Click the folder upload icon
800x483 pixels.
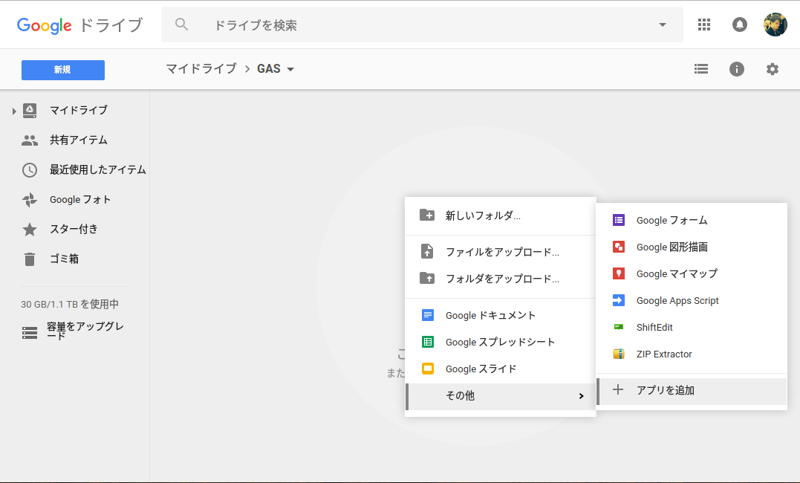427,278
